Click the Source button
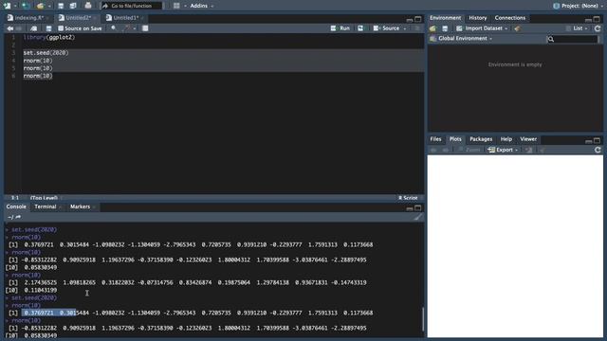607x341 pixels. point(386,28)
